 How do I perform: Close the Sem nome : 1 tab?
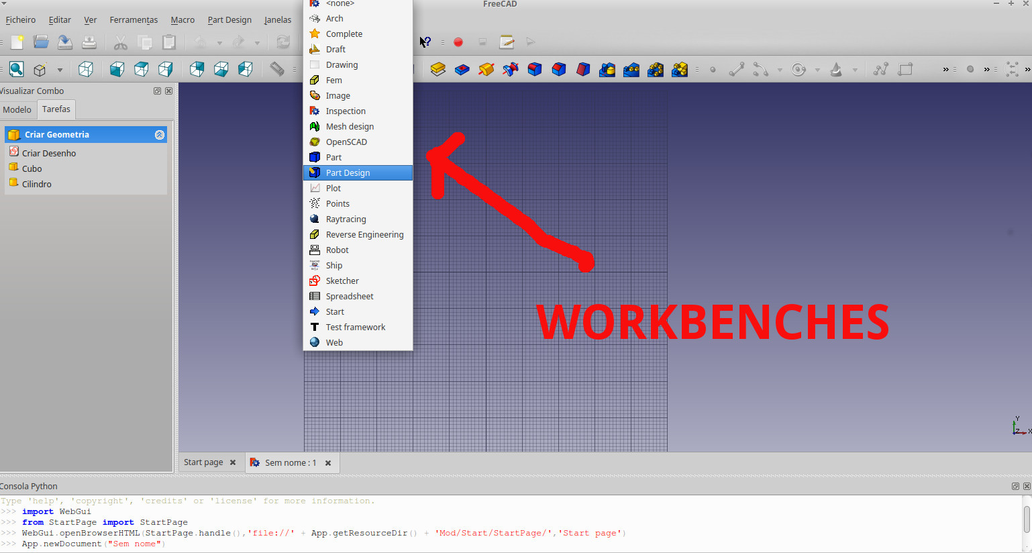pyautogui.click(x=328, y=463)
